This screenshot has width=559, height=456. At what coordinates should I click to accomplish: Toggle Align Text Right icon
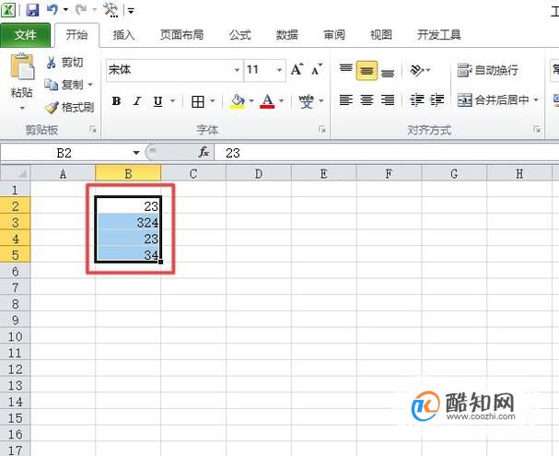pyautogui.click(x=388, y=100)
